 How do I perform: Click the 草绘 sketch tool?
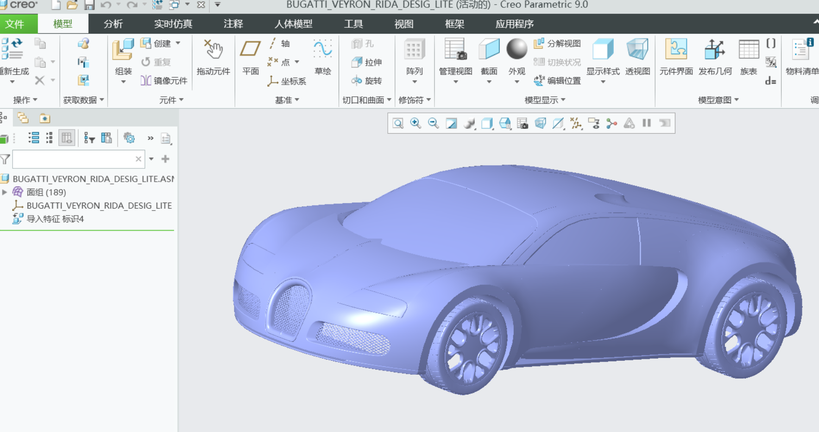point(322,57)
